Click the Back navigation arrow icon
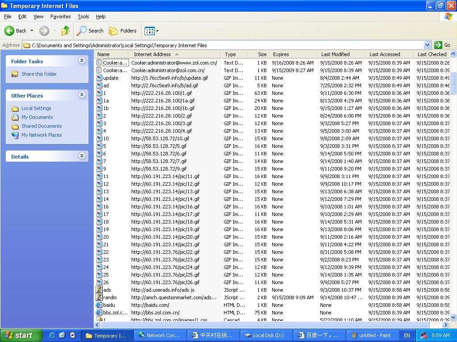Image resolution: width=457 pixels, height=342 pixels. click(9, 31)
